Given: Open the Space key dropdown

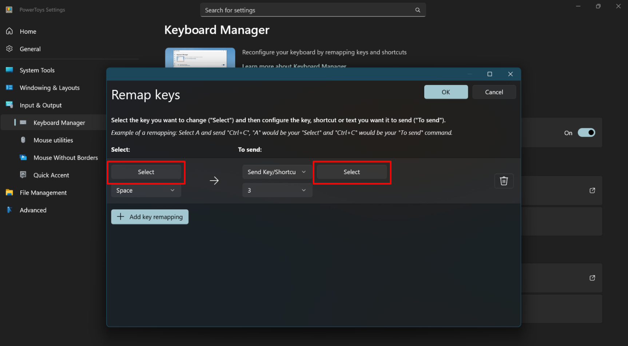Looking at the screenshot, I should [x=146, y=190].
